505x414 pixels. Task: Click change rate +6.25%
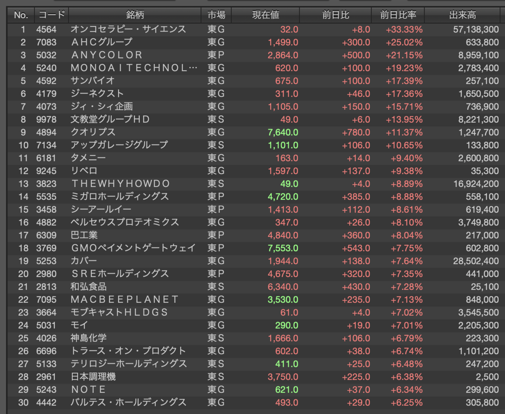[x=407, y=402]
